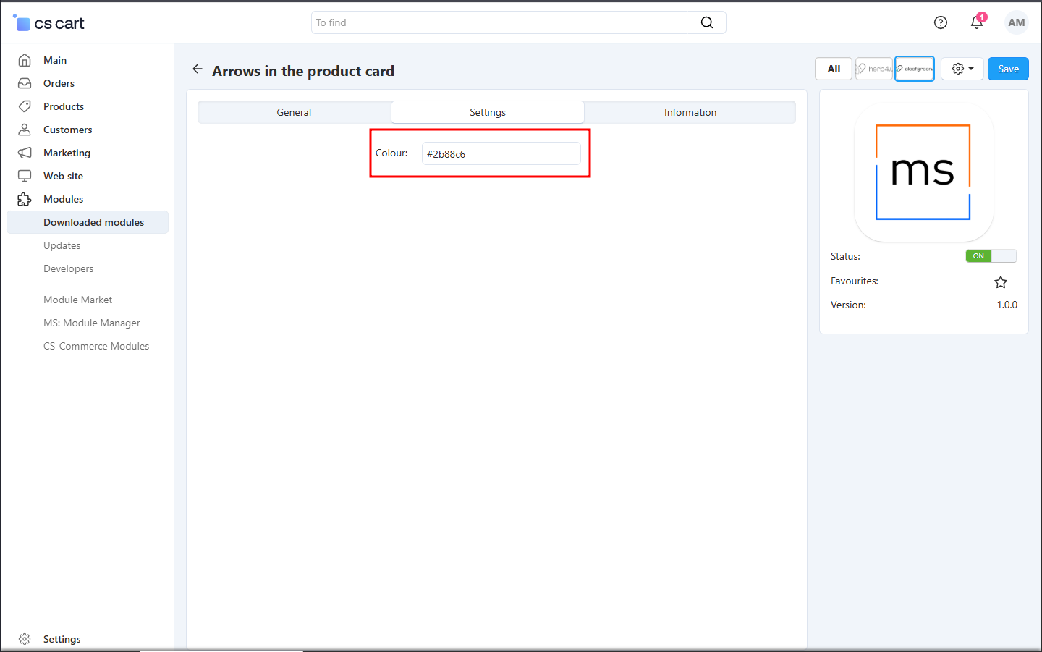Expand the gear actions dropdown
Image resolution: width=1042 pixels, height=652 pixels.
(962, 69)
